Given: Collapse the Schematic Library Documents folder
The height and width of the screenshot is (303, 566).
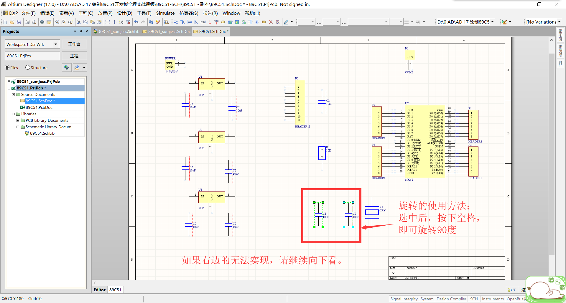Looking at the screenshot, I should (18, 127).
